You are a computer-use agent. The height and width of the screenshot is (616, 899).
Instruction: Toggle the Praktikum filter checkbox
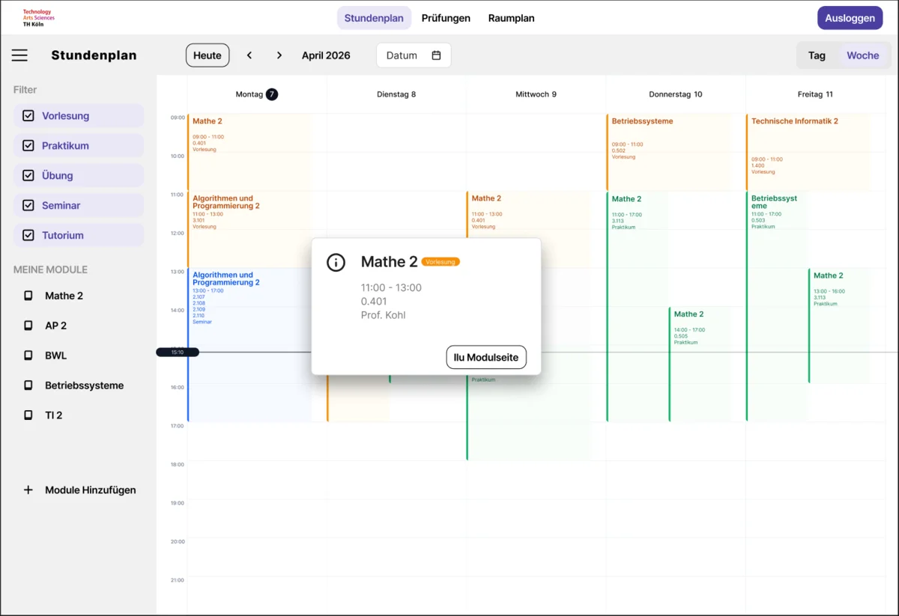pyautogui.click(x=28, y=146)
